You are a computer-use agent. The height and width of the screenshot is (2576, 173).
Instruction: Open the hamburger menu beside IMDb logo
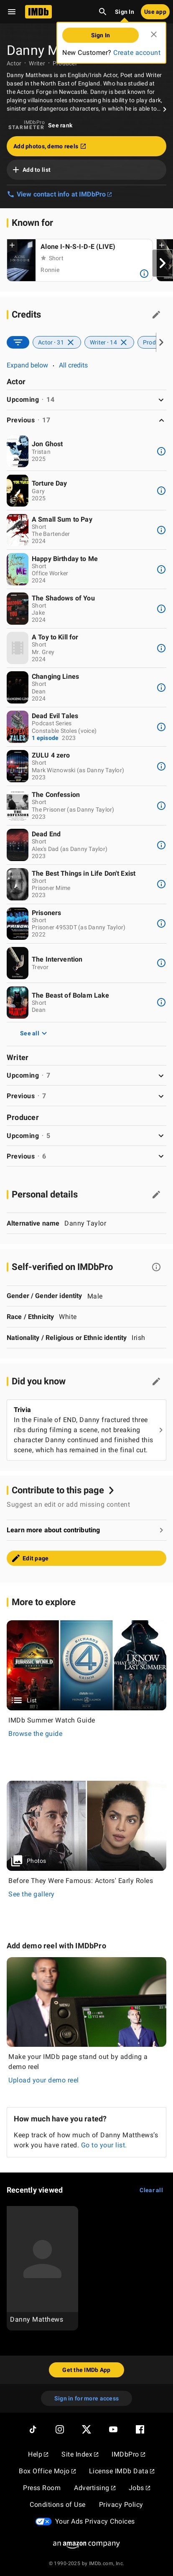[11, 12]
